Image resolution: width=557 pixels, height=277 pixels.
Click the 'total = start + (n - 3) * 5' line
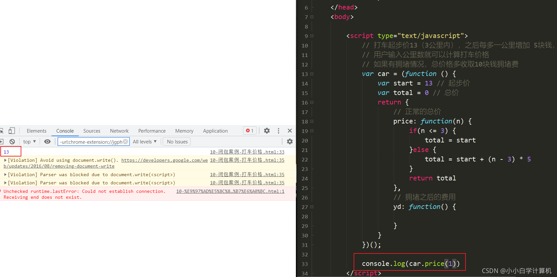(x=478, y=159)
